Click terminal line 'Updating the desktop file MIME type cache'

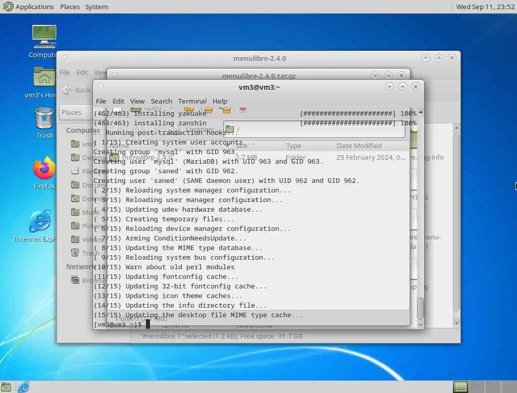(x=198, y=315)
